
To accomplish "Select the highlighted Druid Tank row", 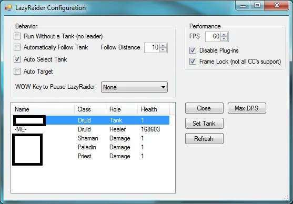I will pos(90,120).
